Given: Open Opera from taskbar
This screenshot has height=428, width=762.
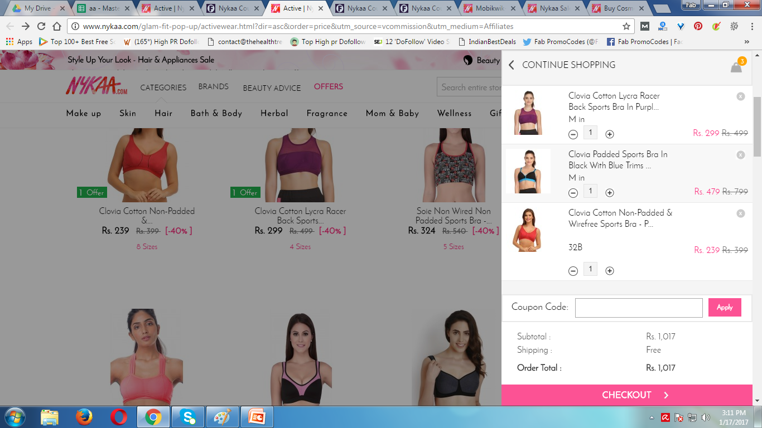Looking at the screenshot, I should tap(118, 417).
